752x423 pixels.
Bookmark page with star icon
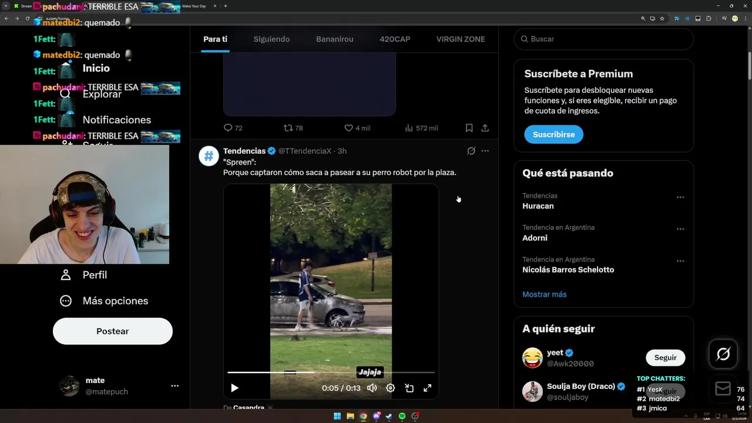(x=662, y=18)
